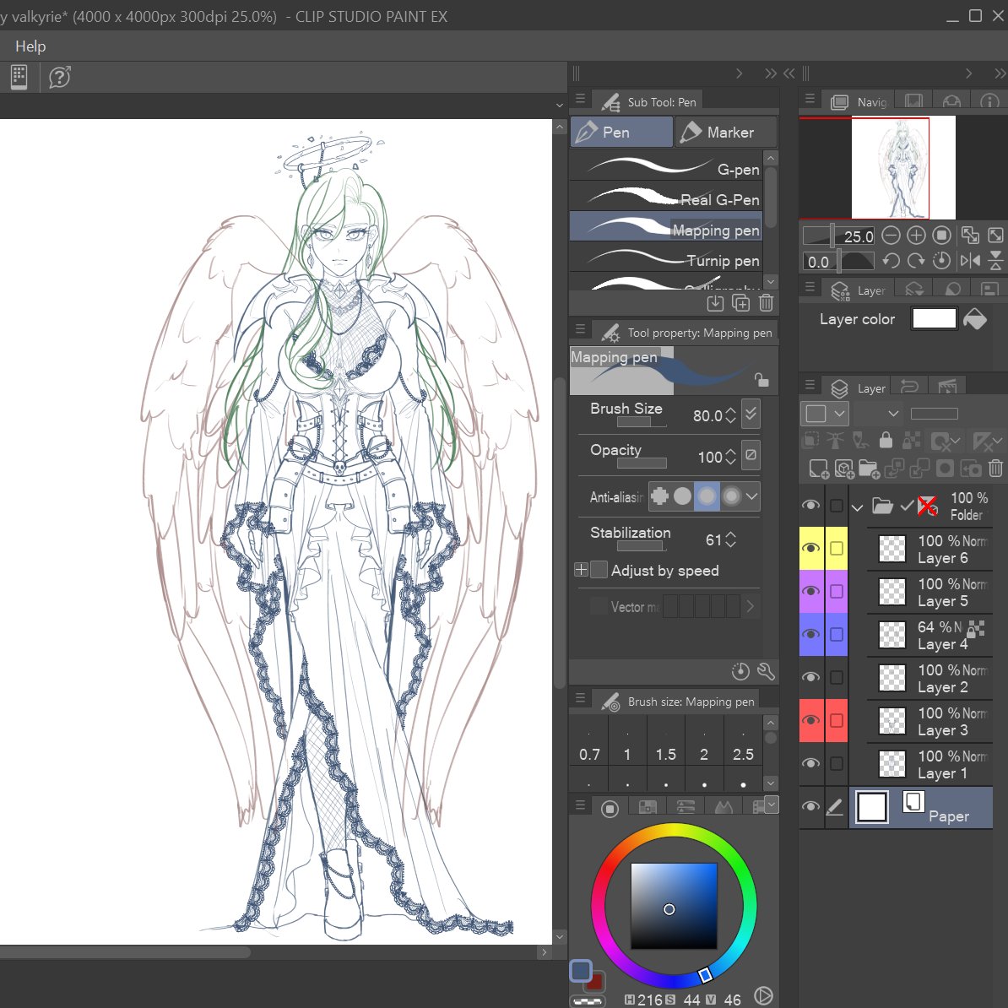Click the Layer Mask icon
1008x1008 pixels.
pos(945,469)
